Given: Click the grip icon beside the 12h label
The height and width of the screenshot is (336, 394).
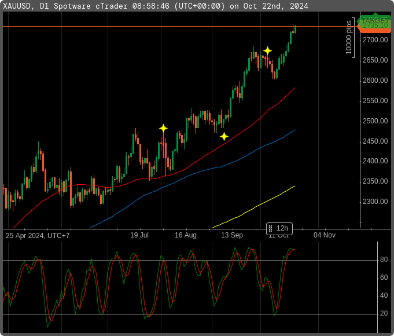Looking at the screenshot, I should tap(271, 228).
